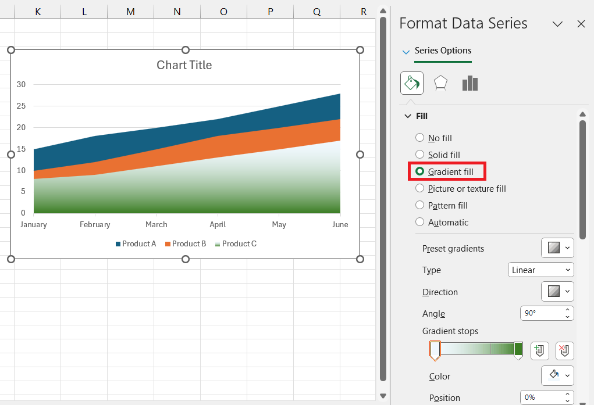Image resolution: width=594 pixels, height=405 pixels.
Task: Select the Product B legend entry
Action: (x=186, y=244)
